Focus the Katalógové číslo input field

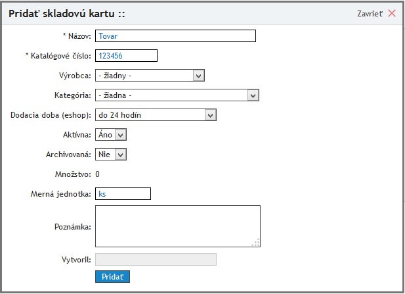[x=126, y=56]
